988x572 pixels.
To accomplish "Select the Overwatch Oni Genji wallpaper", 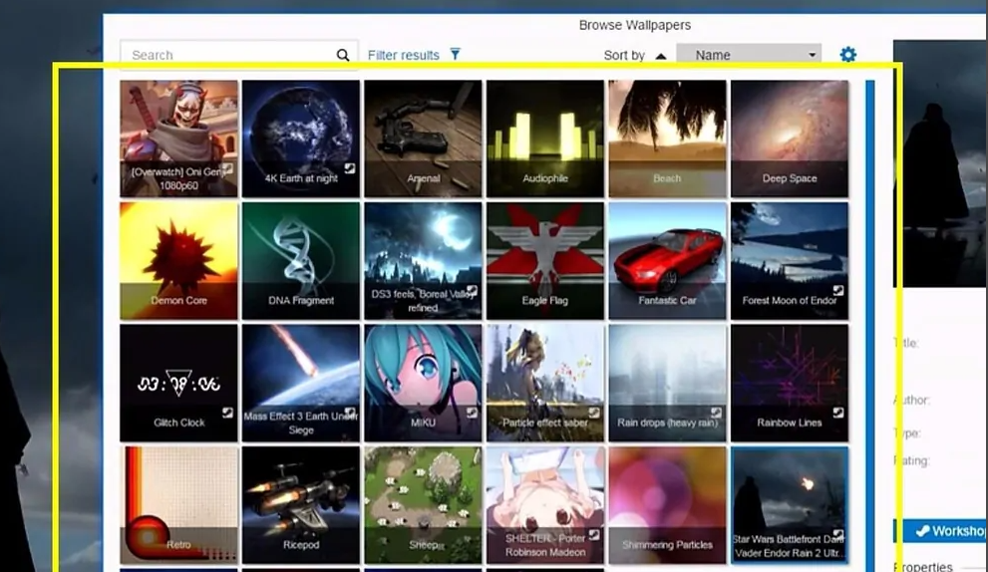I will (178, 139).
